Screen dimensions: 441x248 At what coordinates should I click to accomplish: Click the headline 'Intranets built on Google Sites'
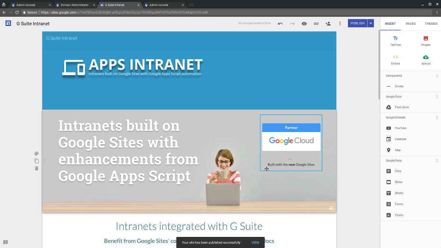coord(128,151)
